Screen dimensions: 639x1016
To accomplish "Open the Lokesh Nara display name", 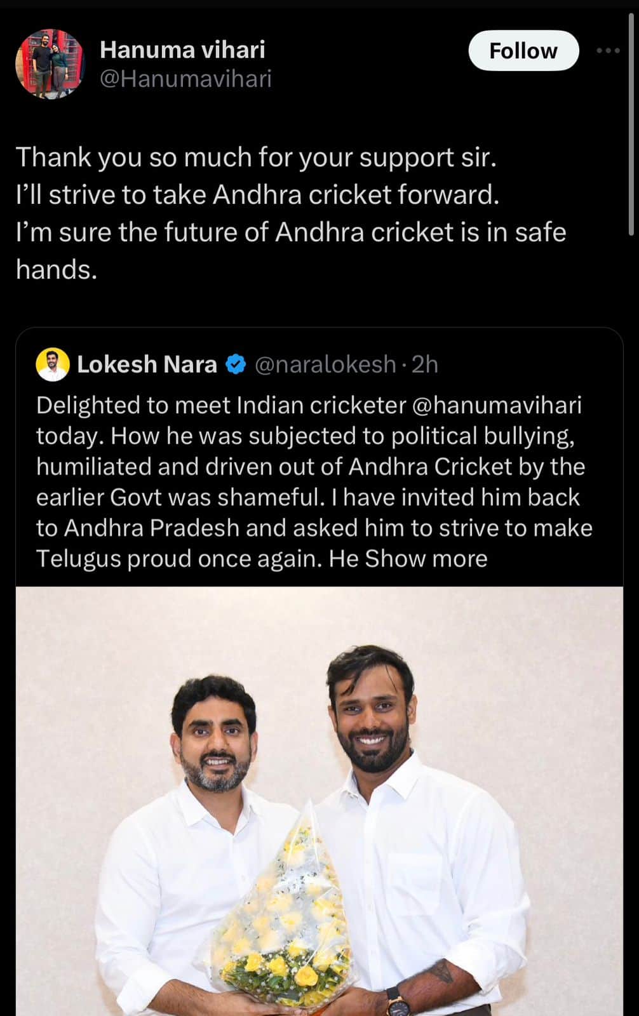I will pyautogui.click(x=147, y=364).
